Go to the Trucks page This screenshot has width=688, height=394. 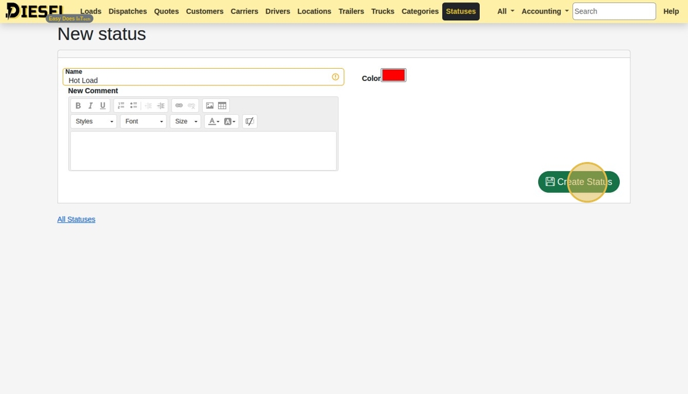[x=383, y=12]
